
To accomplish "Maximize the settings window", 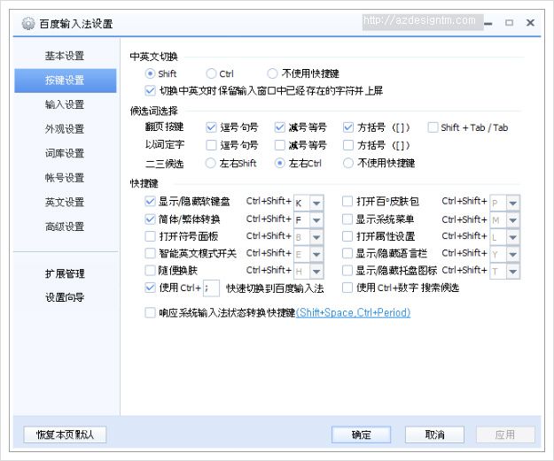I will point(509,23).
